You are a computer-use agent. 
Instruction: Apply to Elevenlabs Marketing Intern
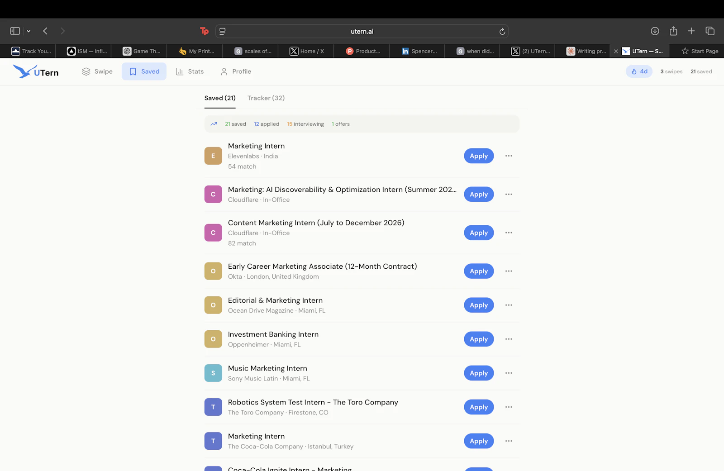[x=479, y=156]
